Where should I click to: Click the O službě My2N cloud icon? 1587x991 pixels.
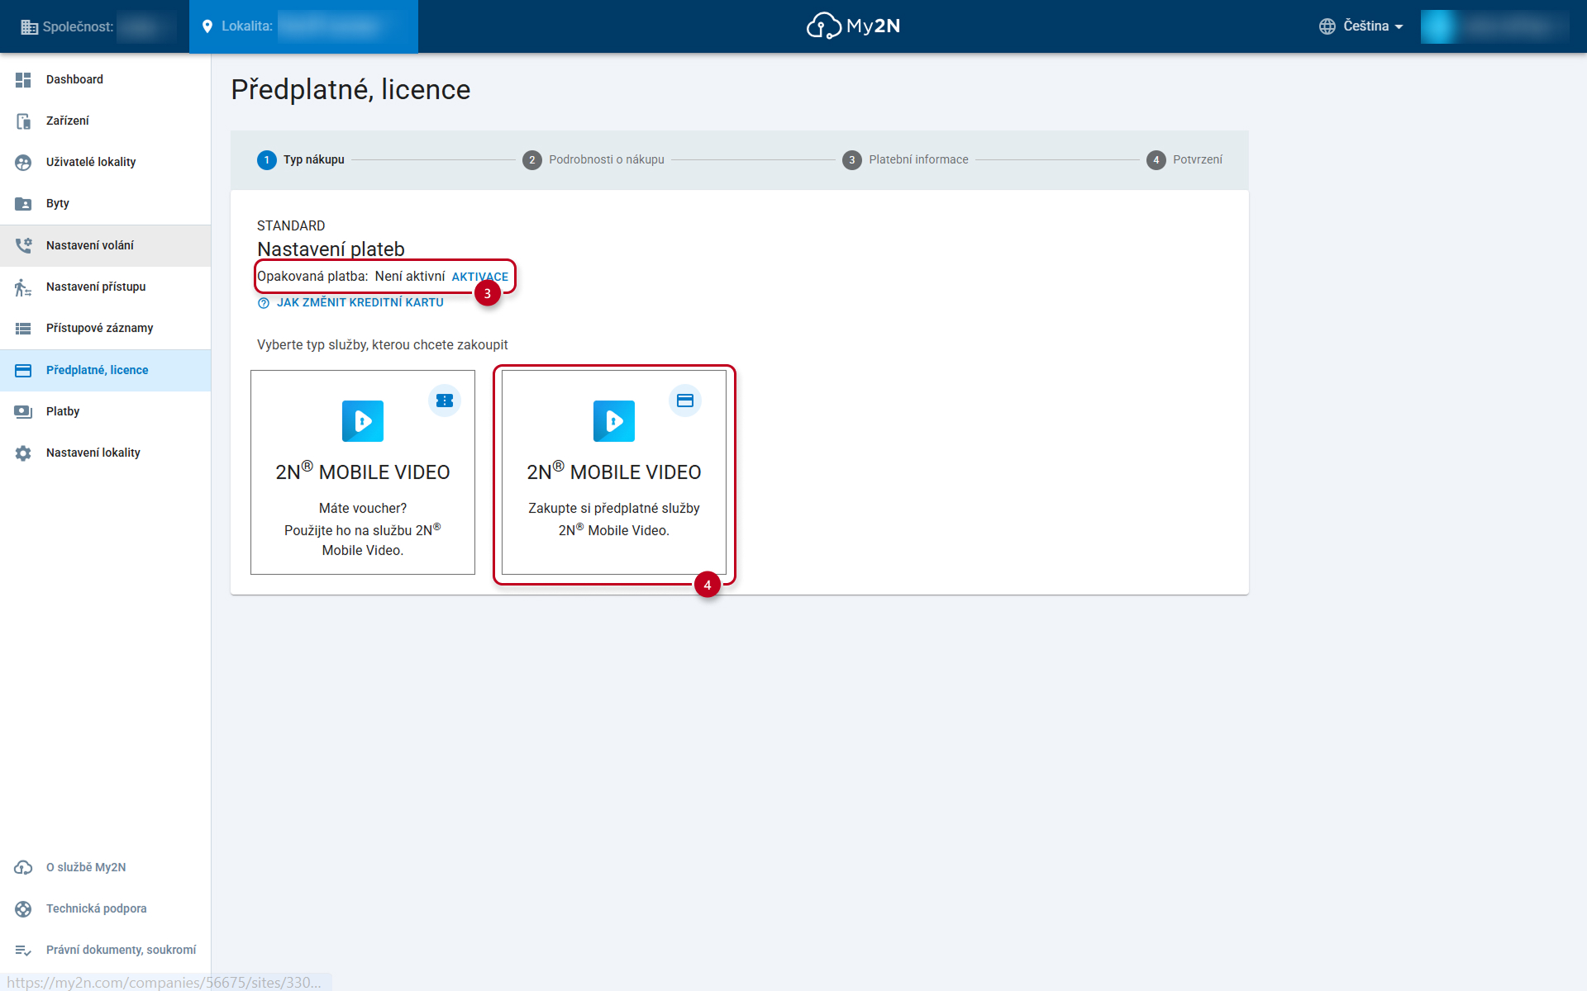(x=23, y=867)
